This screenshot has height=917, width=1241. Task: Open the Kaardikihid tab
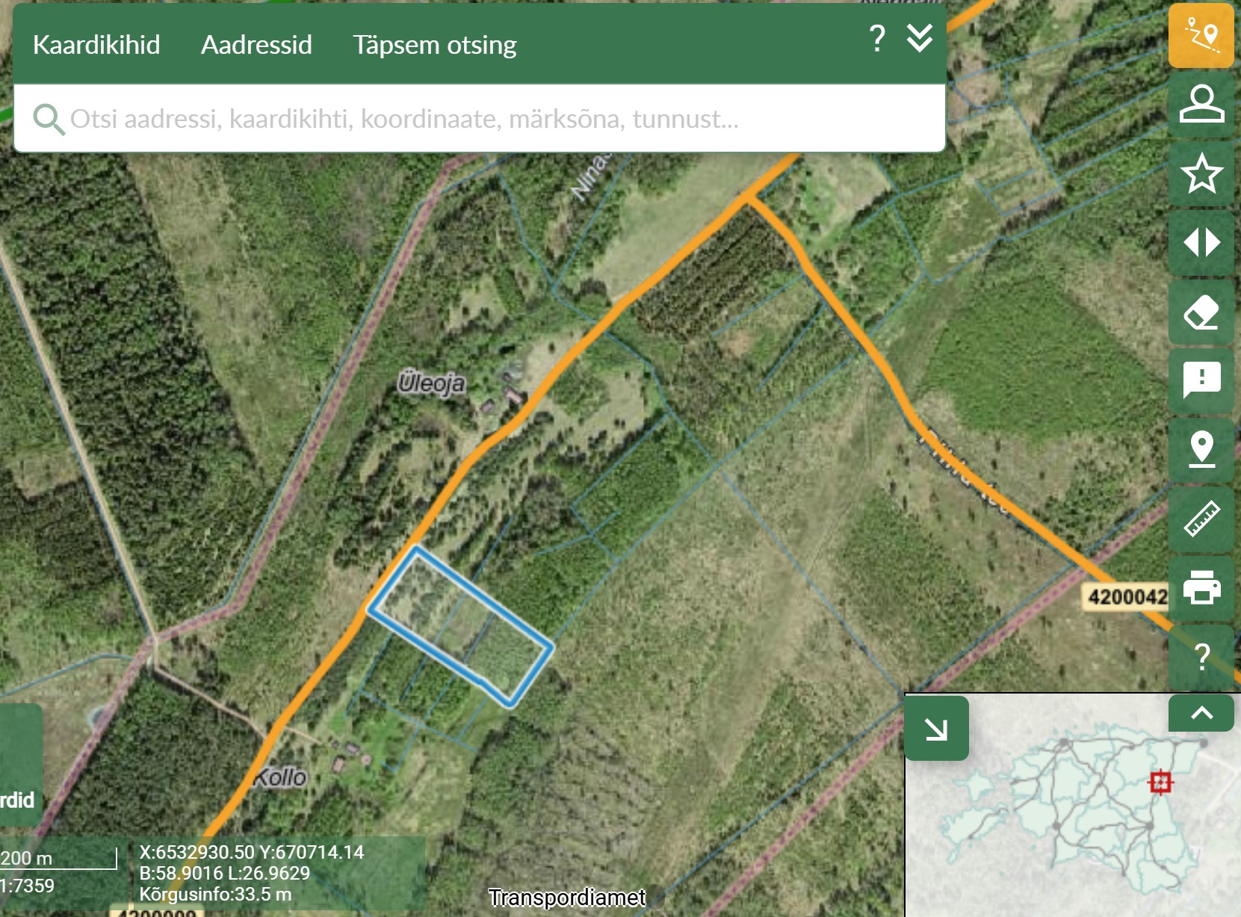click(x=96, y=45)
